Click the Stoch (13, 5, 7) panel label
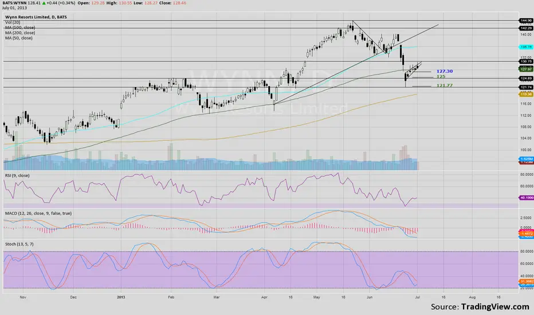Screen dimensions: 534x315 19,244
